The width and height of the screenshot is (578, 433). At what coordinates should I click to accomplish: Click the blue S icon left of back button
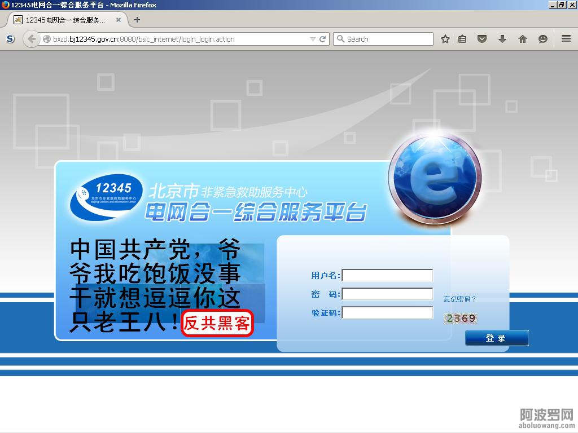pyautogui.click(x=10, y=39)
